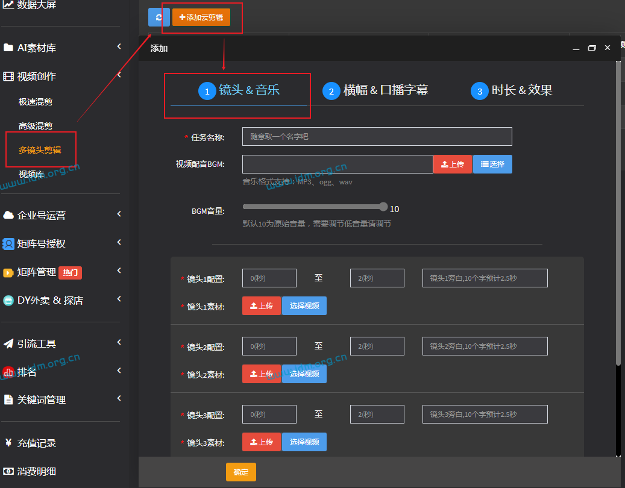The image size is (625, 488).
Task: Focus the 镜头1旁白 narration field
Action: click(485, 278)
